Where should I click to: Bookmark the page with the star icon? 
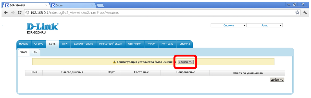297,13
